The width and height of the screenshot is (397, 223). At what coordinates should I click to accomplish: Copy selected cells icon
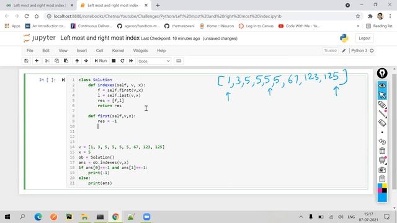pos(56,61)
